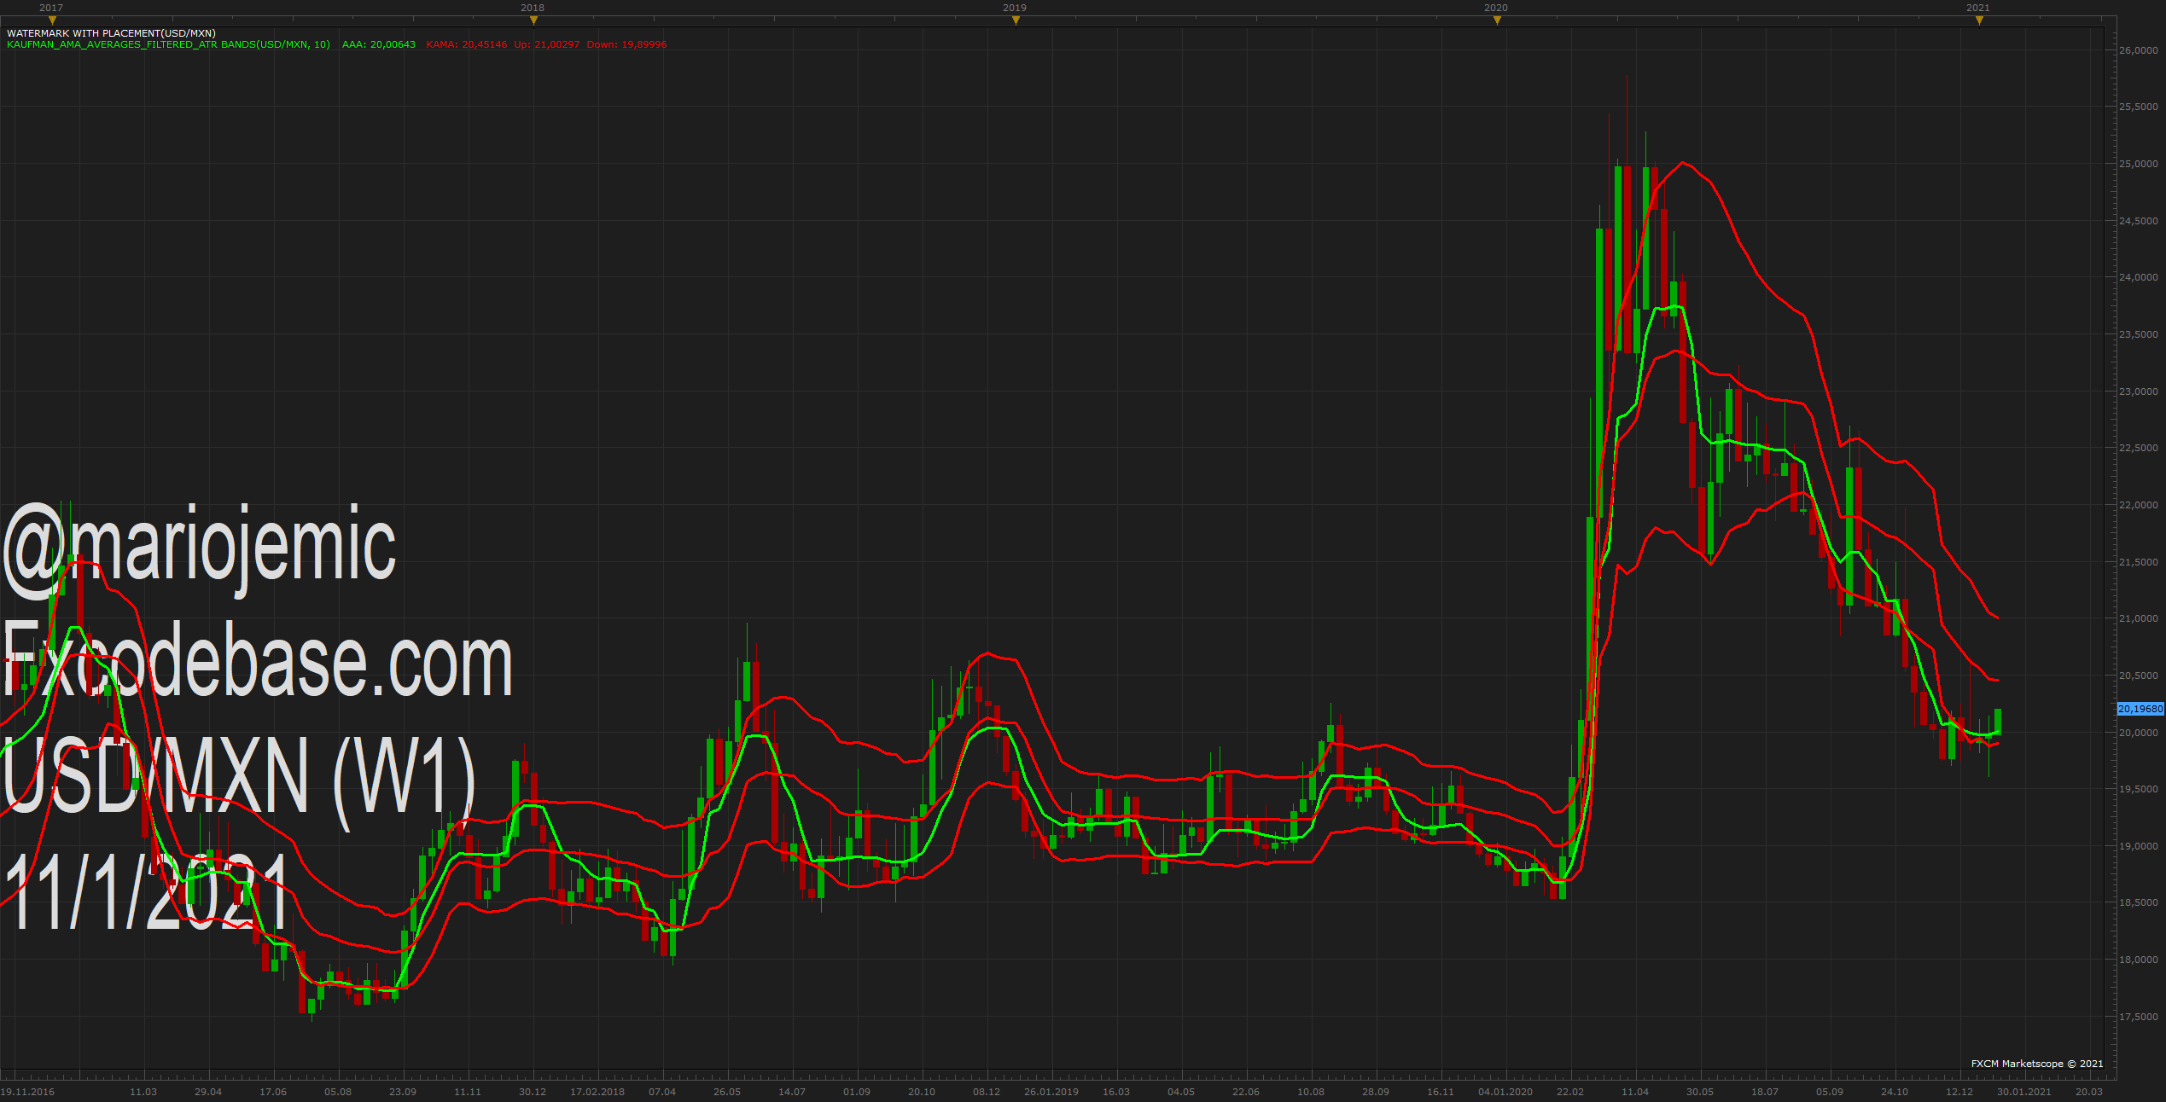Click the 25,0000 price axis label
Image resolution: width=2166 pixels, height=1102 pixels.
tap(2138, 164)
